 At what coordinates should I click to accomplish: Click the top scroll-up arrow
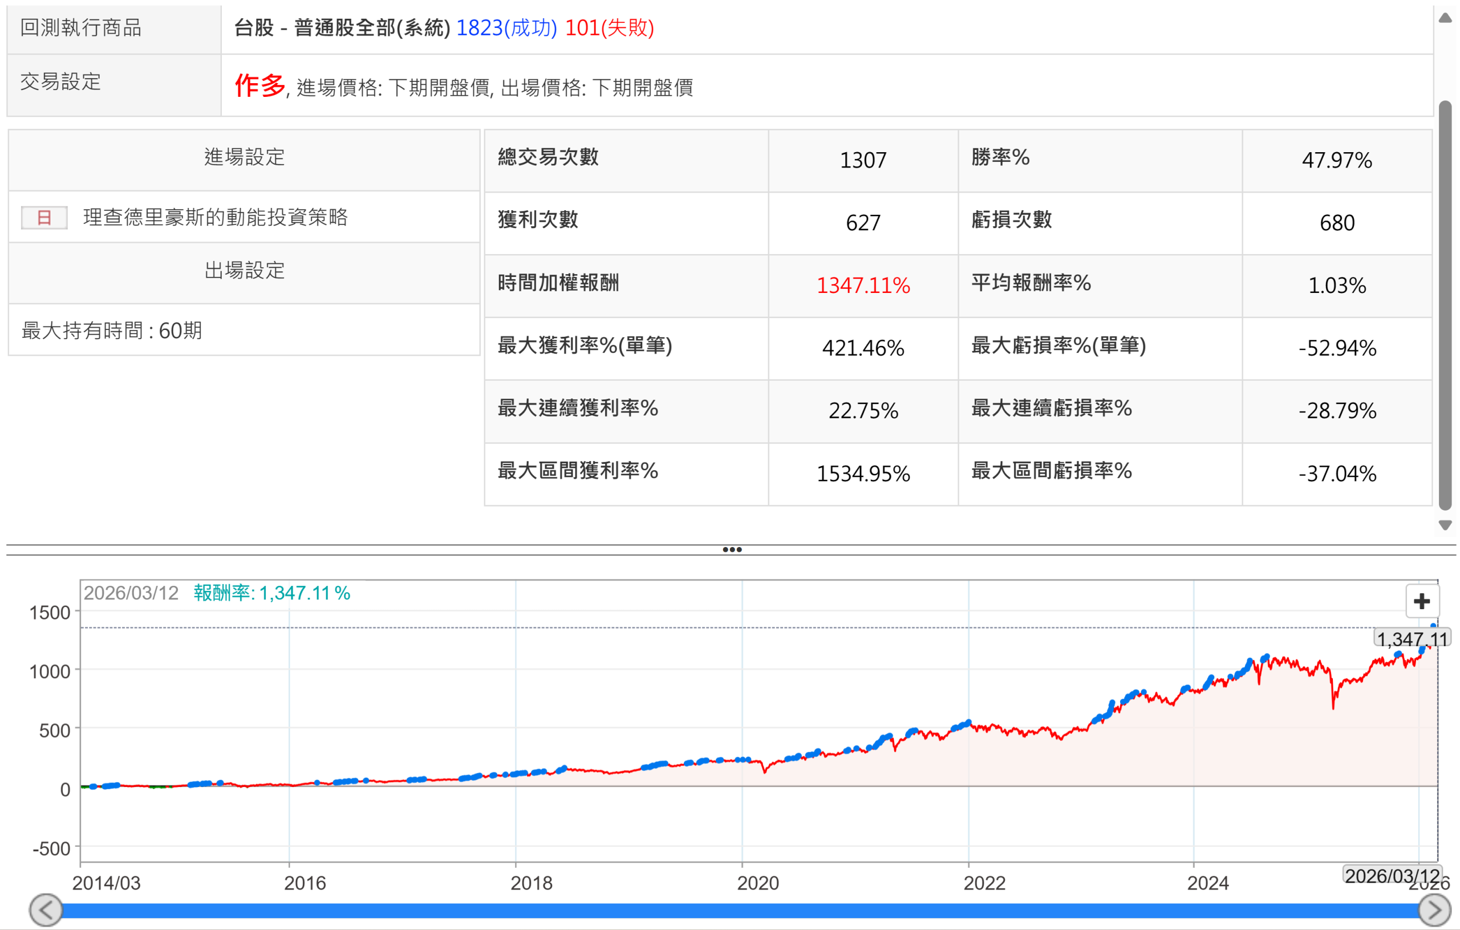1445,18
